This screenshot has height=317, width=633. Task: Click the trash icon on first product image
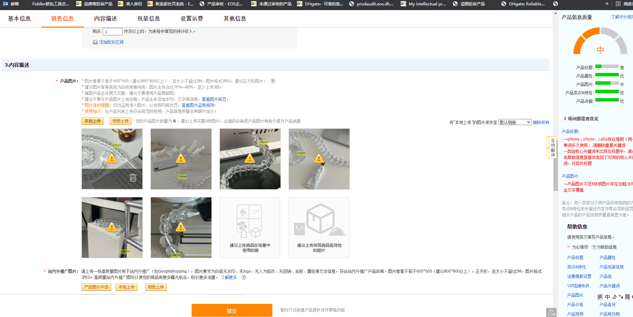point(133,177)
